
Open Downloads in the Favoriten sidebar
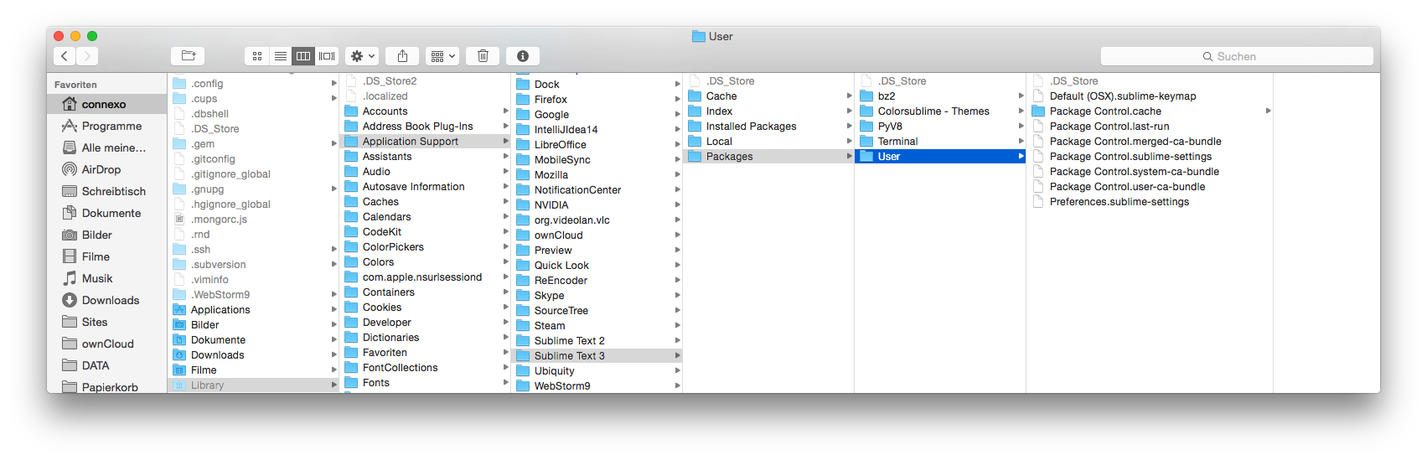pos(111,301)
